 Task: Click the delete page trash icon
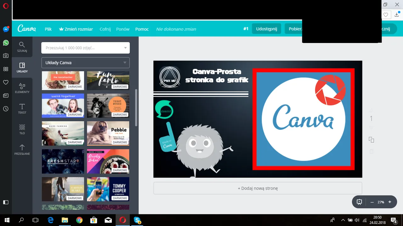[371, 152]
